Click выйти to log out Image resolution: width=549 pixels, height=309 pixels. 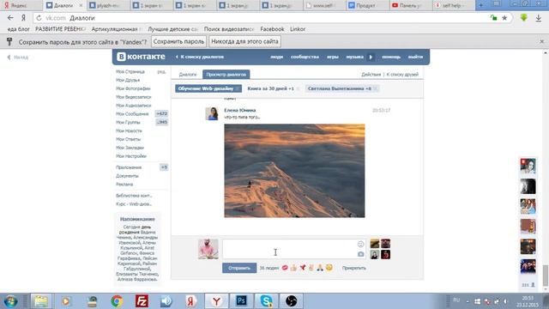coord(415,57)
